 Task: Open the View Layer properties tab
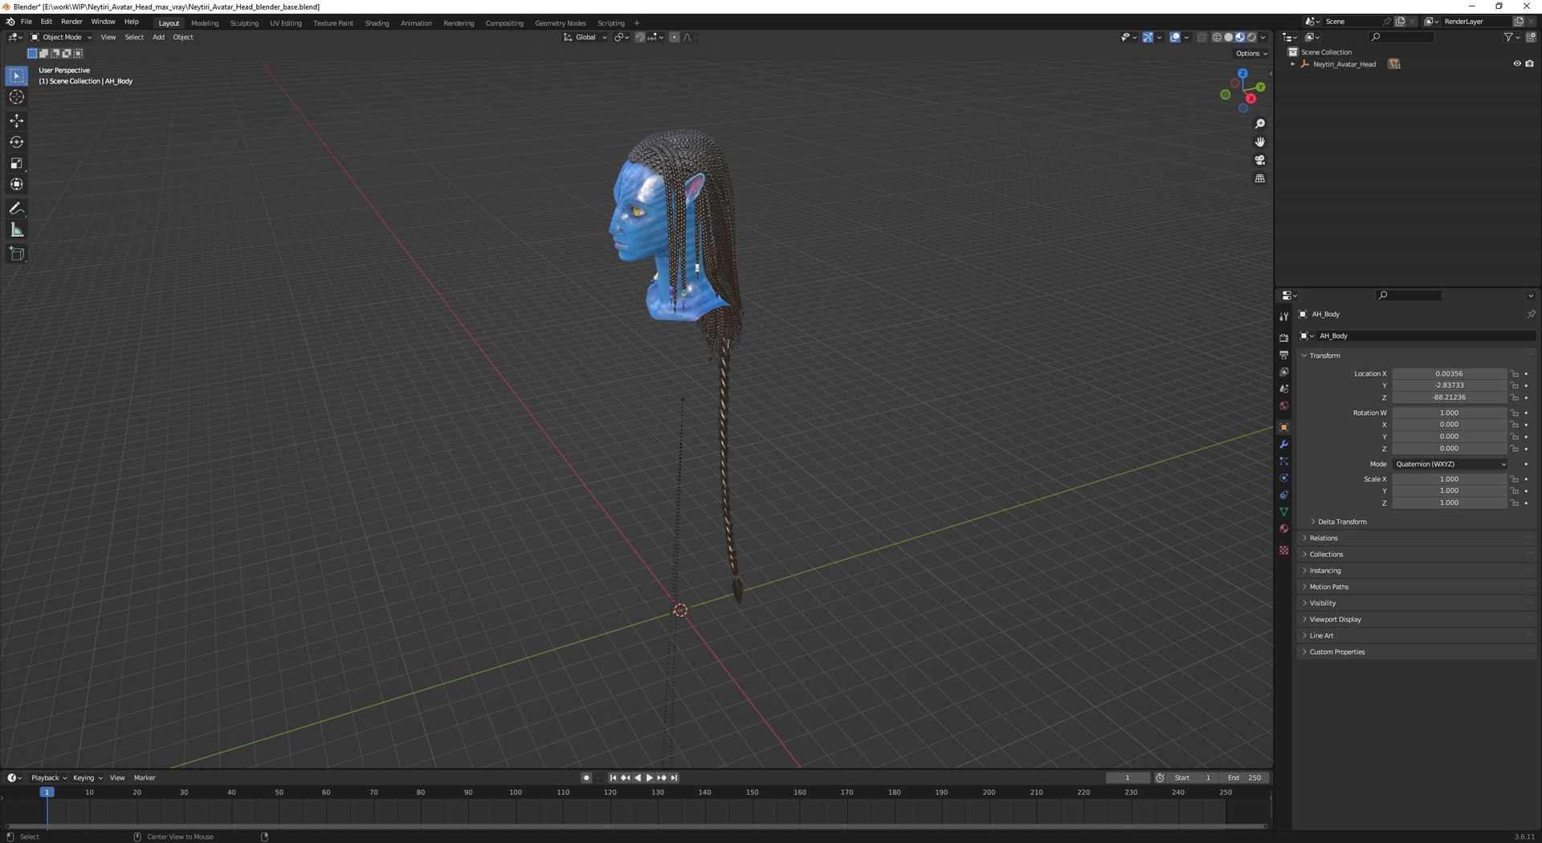[x=1283, y=372]
